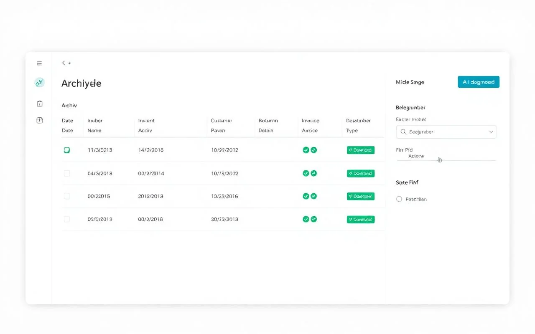Click the Archiyele page title
Image resolution: width=535 pixels, height=334 pixels.
click(x=82, y=83)
